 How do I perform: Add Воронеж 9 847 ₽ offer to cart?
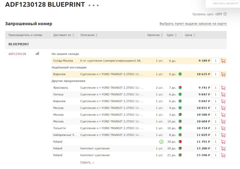pos(223,101)
